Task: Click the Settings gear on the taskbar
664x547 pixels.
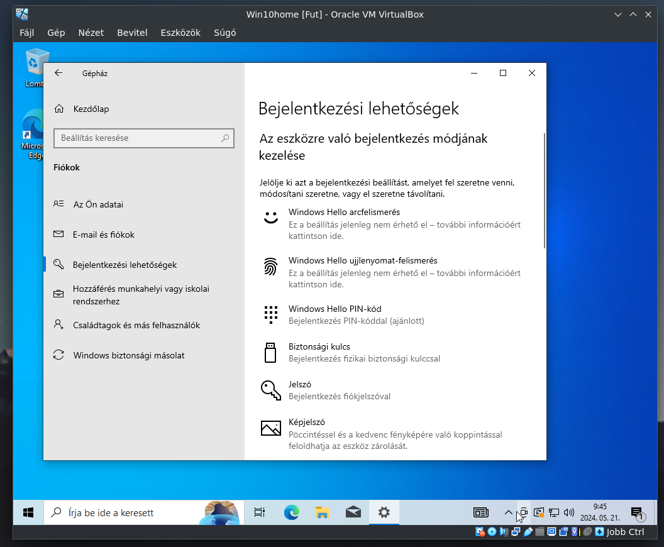Action: pyautogui.click(x=384, y=512)
